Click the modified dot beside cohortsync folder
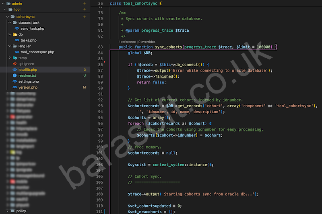 coord(85,16)
